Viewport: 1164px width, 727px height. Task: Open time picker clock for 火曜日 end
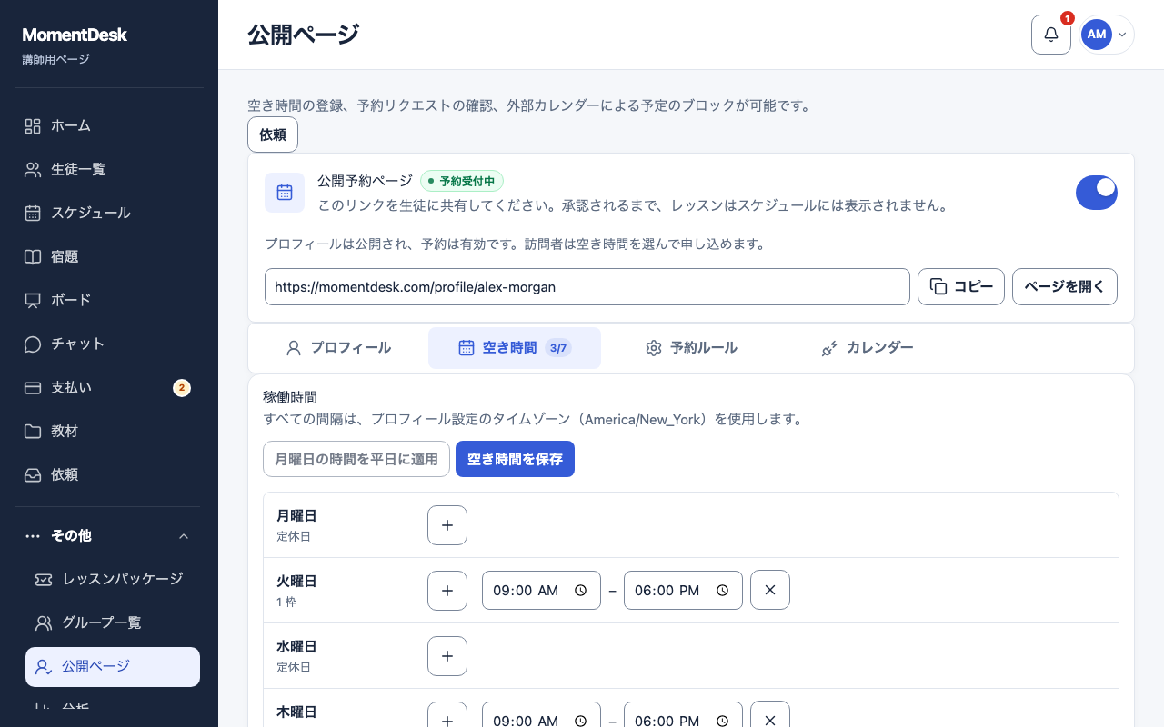[723, 591]
